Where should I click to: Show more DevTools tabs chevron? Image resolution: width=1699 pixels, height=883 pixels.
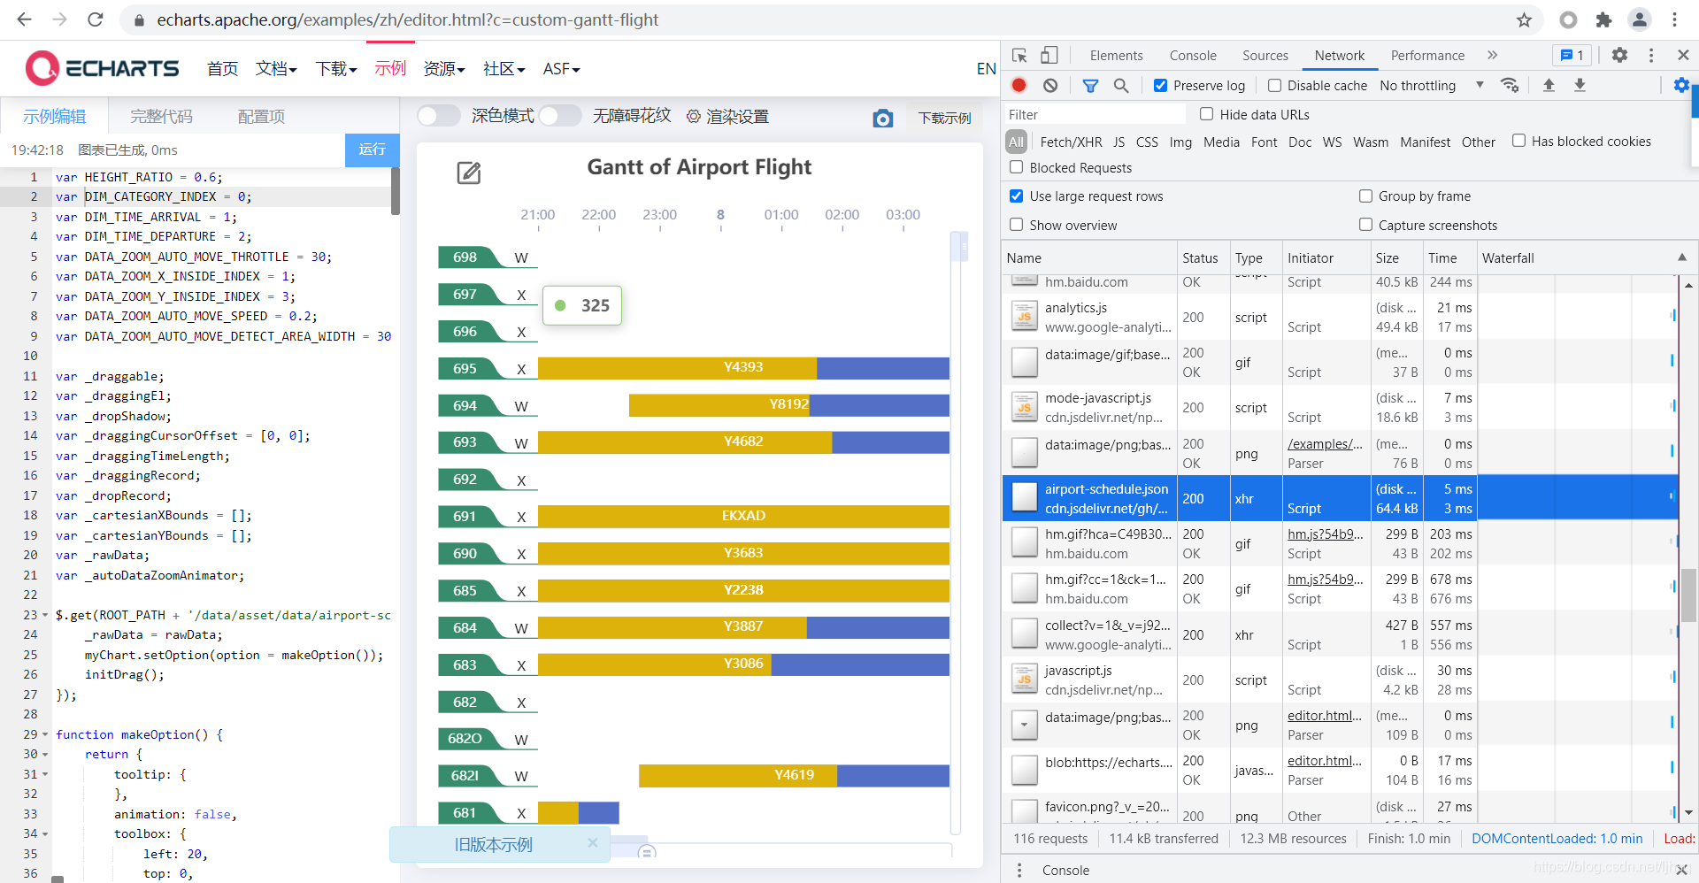click(x=1493, y=55)
